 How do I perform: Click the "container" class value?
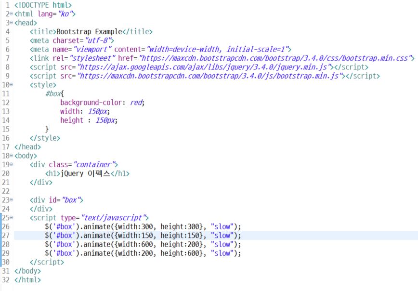94,165
